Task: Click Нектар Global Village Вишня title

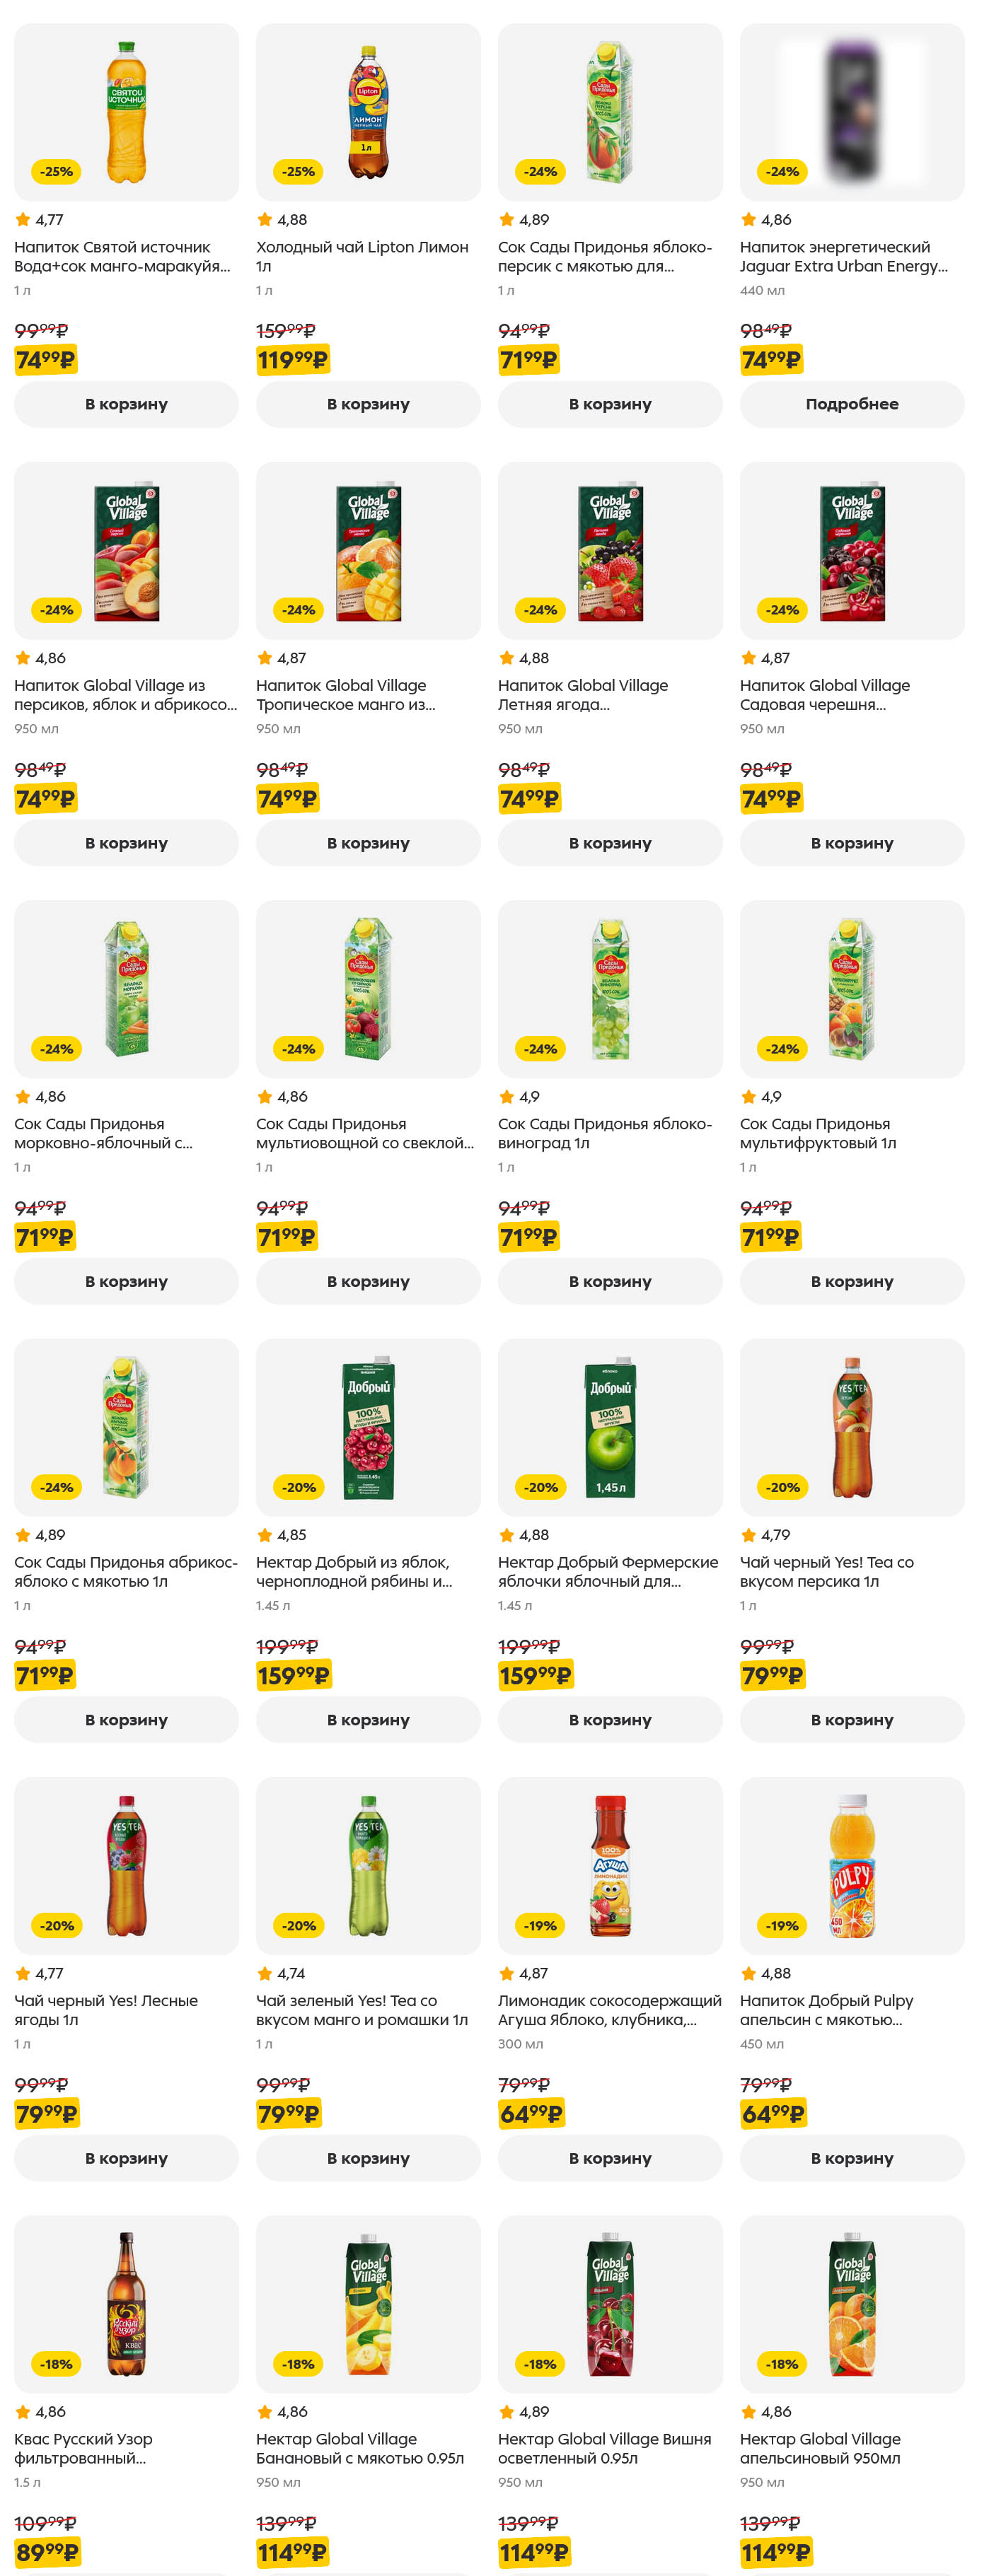Action: click(604, 2448)
